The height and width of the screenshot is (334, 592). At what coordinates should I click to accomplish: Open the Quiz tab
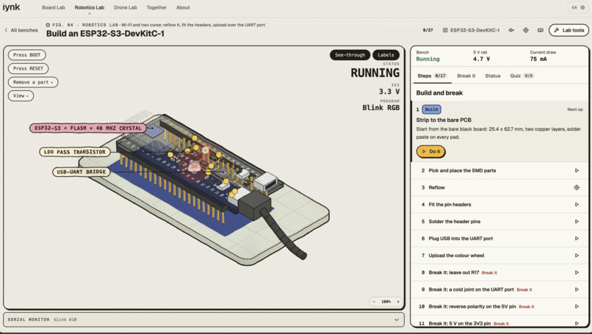point(521,76)
